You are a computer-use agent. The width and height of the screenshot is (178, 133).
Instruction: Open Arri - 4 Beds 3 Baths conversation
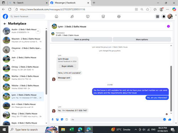23,106
